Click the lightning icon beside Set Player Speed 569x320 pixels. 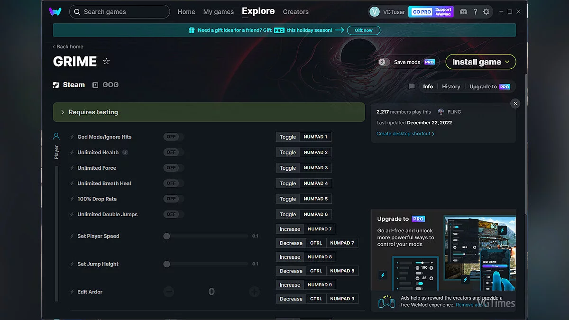tap(73, 236)
